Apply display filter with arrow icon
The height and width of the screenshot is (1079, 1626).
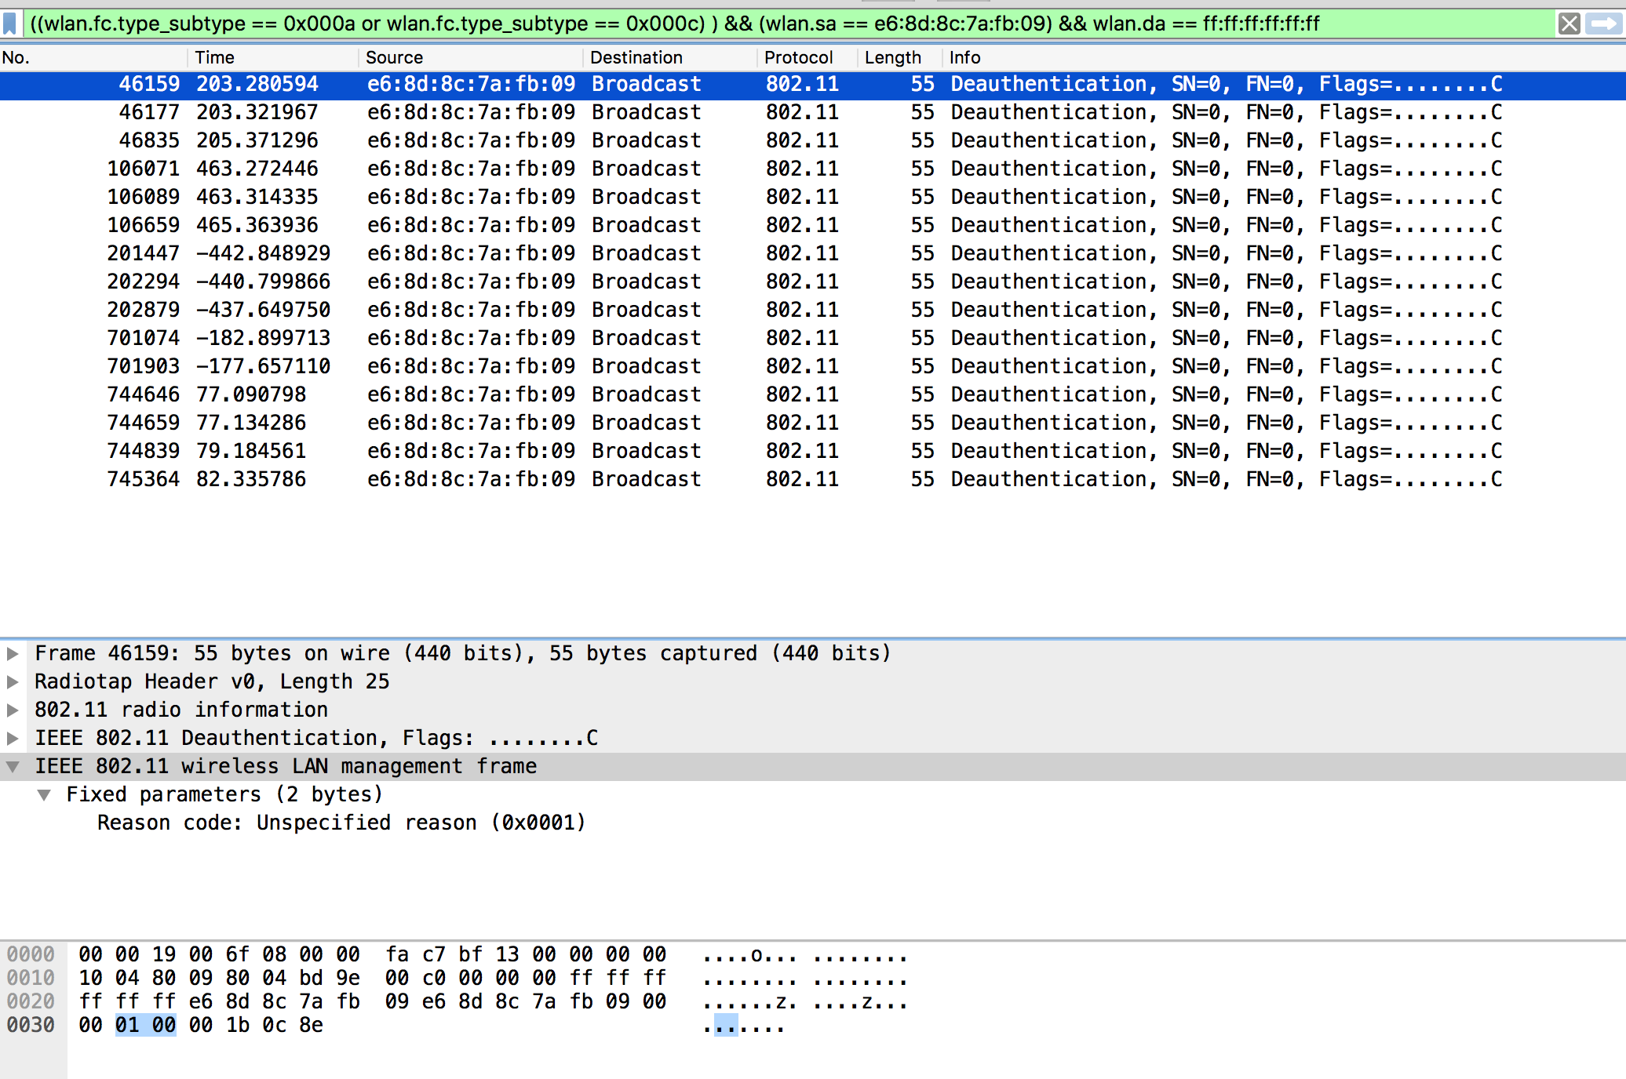coord(1603,24)
